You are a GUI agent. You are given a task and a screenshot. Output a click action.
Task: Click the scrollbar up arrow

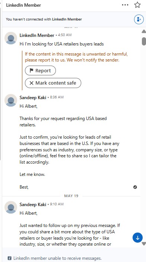(x=144, y=31)
